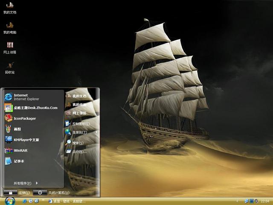Viewport: 273px width, 205px height.
Task: Click 关闭计算机(U) shutdown button
Action: point(51,193)
